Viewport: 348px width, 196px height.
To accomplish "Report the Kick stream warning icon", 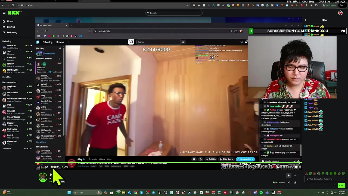I will tap(295, 182).
